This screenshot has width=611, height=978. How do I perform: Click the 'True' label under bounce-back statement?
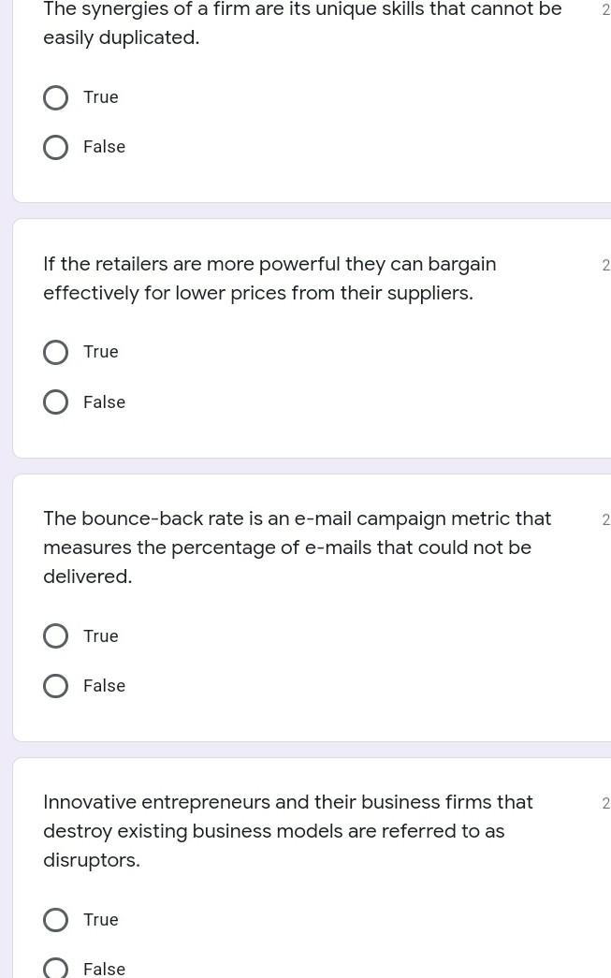click(101, 636)
